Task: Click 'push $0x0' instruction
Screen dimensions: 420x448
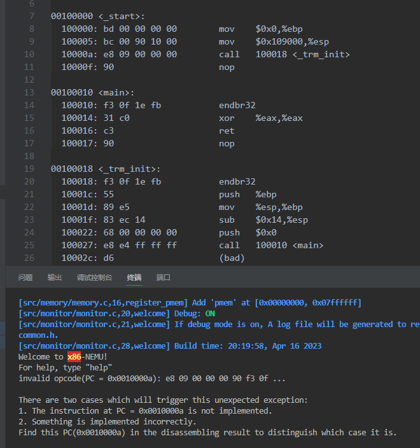Action: pyautogui.click(x=248, y=232)
